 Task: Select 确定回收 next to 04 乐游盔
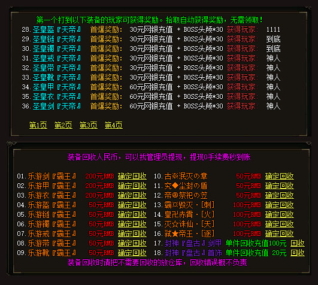pyautogui.click(x=132, y=205)
